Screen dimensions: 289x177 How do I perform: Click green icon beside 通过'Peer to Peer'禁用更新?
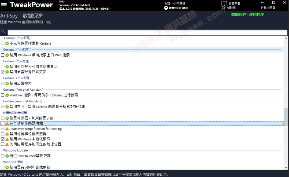pos(7,156)
